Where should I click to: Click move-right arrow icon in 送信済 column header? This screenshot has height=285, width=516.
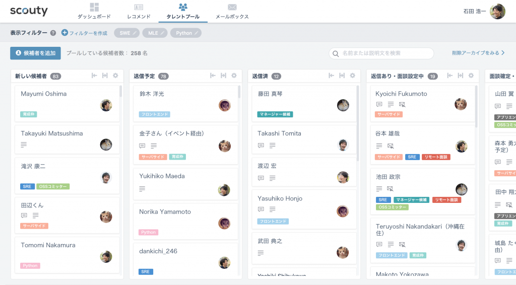pos(342,76)
